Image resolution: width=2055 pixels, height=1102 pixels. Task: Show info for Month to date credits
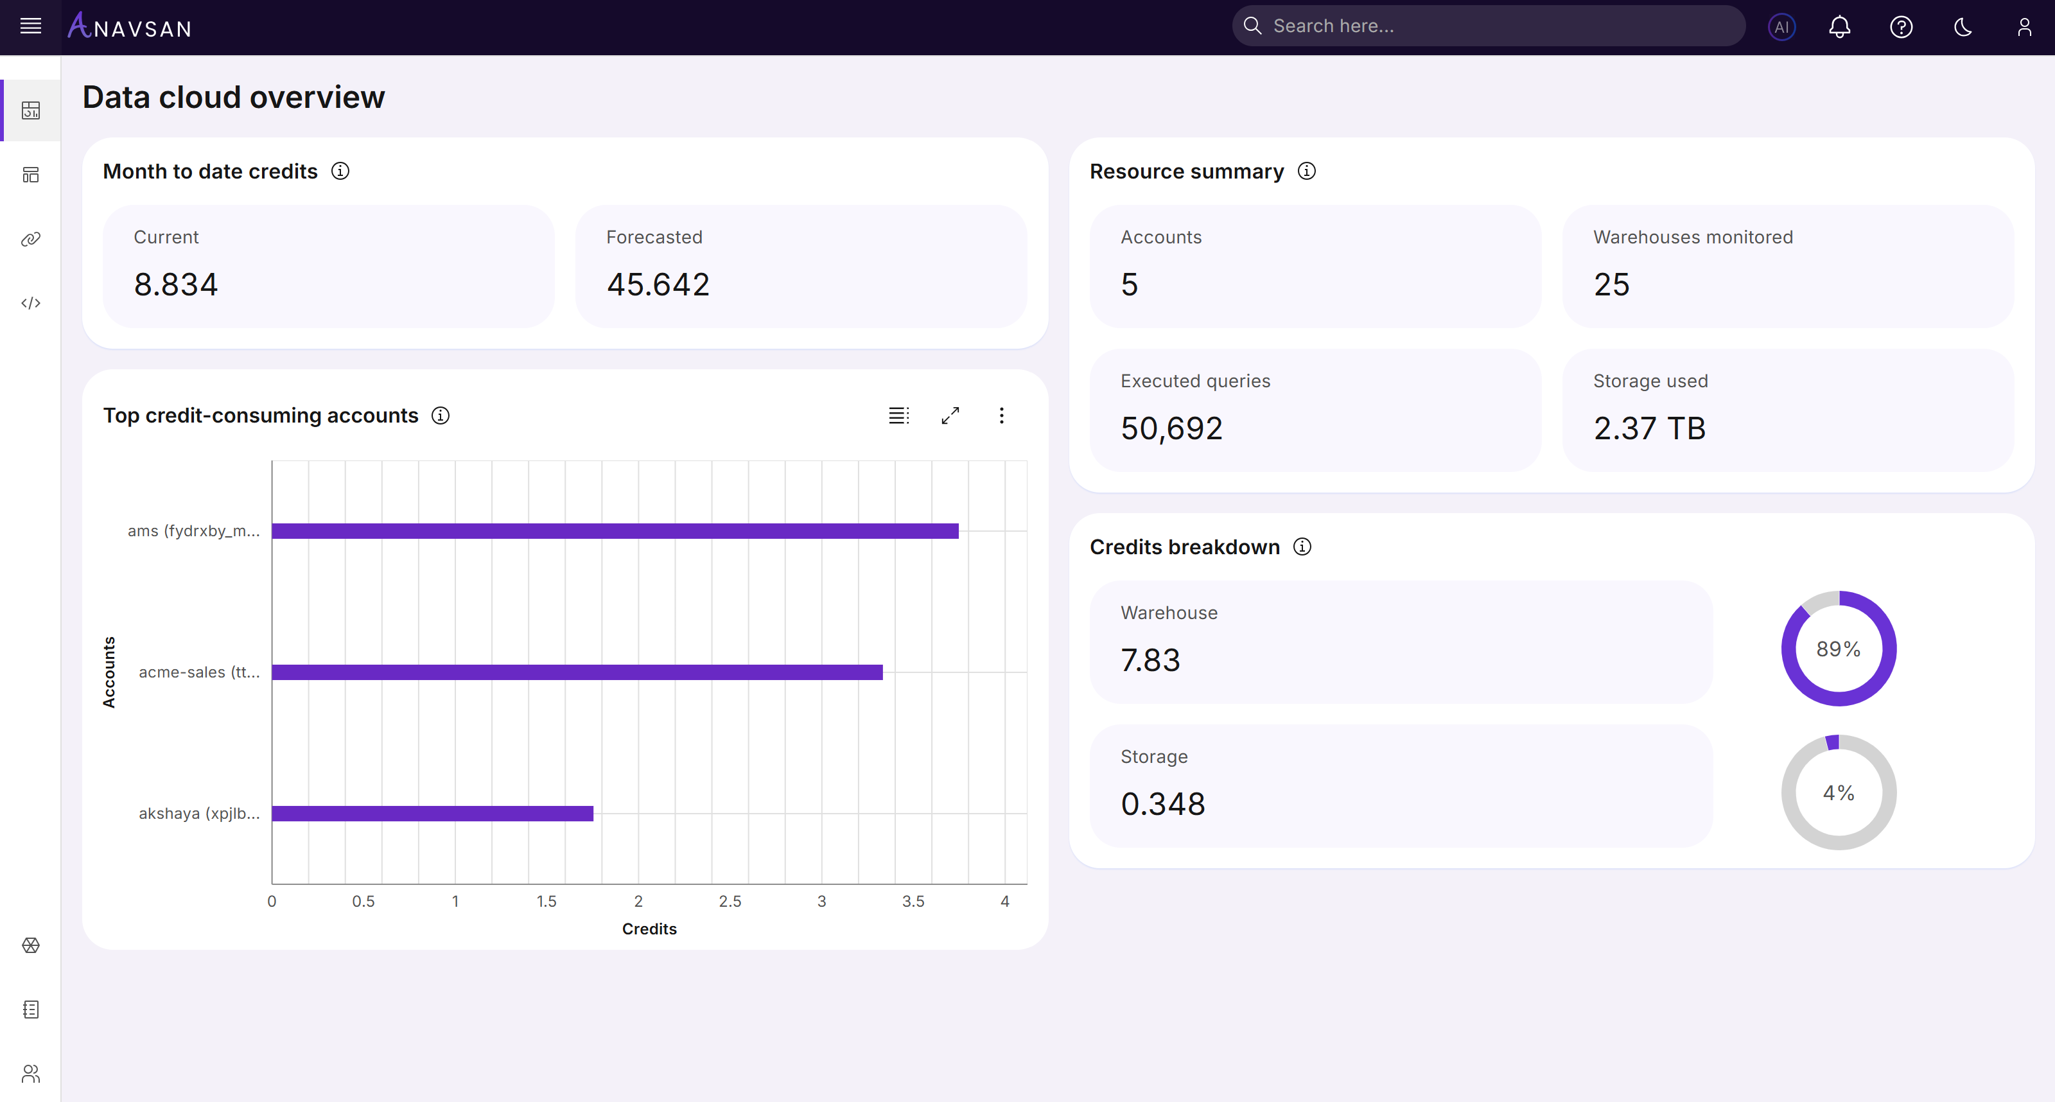point(340,171)
